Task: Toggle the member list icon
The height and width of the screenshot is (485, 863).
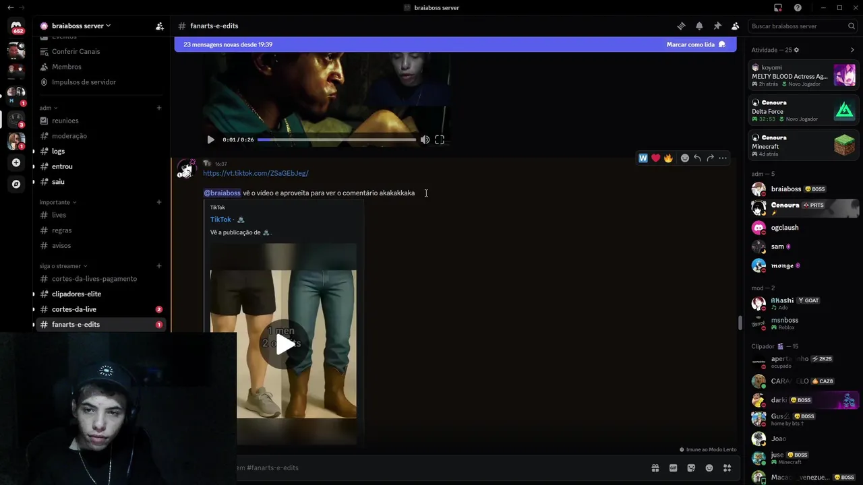Action: 735,26
